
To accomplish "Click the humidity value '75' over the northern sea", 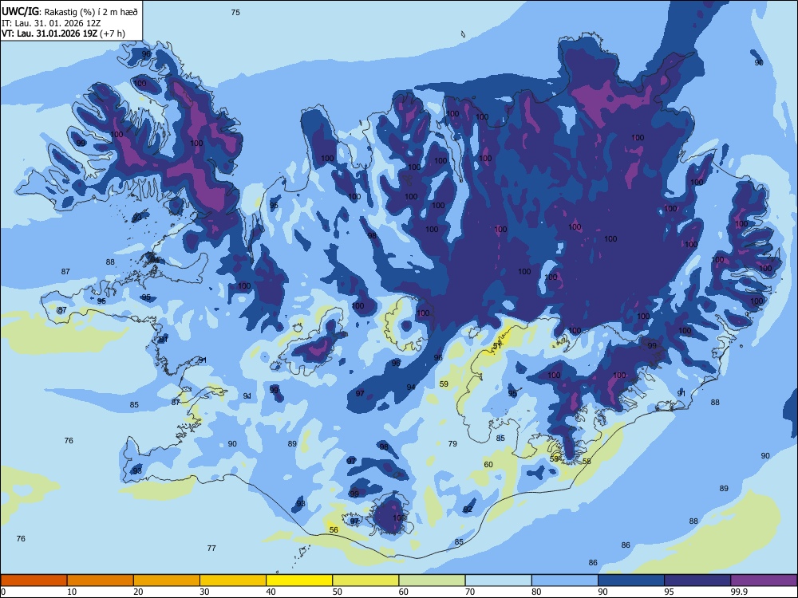I will click(x=235, y=12).
